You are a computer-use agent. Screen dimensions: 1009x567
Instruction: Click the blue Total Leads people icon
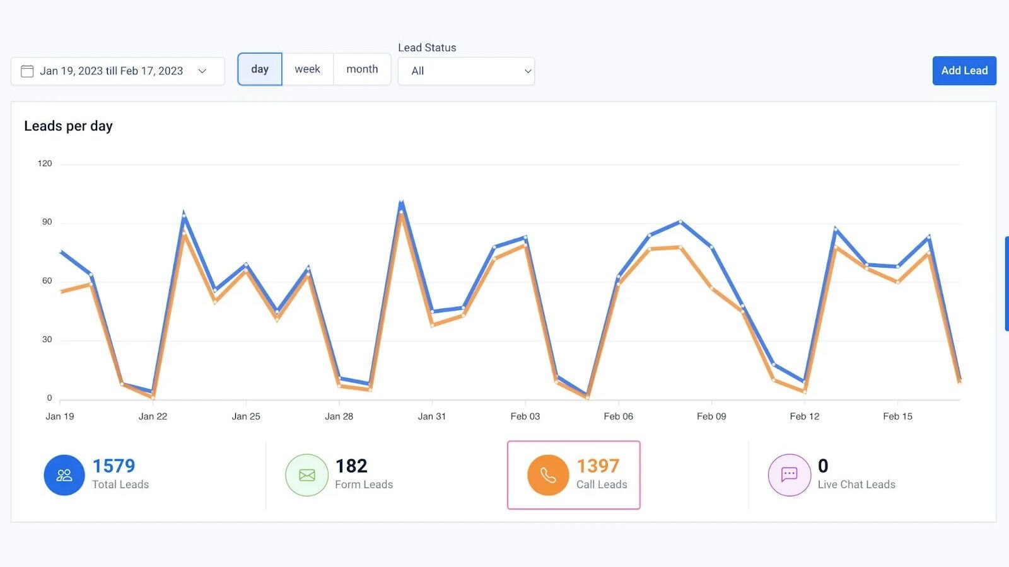tap(64, 475)
